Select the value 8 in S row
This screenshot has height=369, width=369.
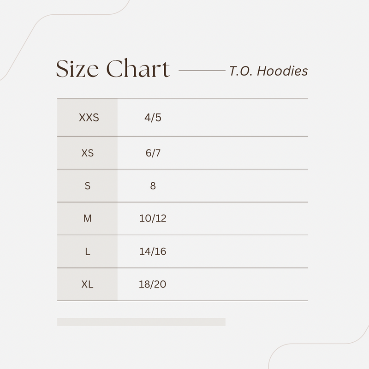click(x=153, y=186)
